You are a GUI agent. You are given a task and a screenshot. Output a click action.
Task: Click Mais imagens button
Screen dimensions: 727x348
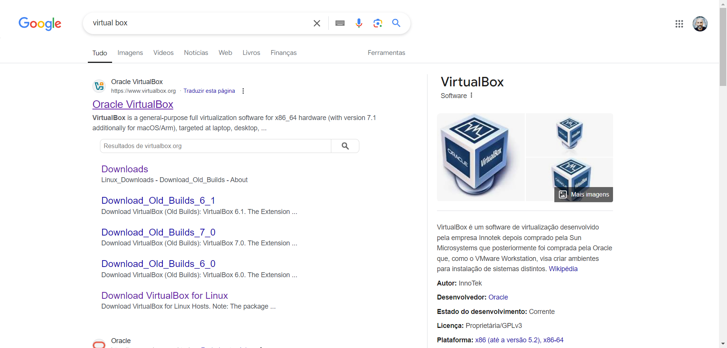[x=583, y=194]
